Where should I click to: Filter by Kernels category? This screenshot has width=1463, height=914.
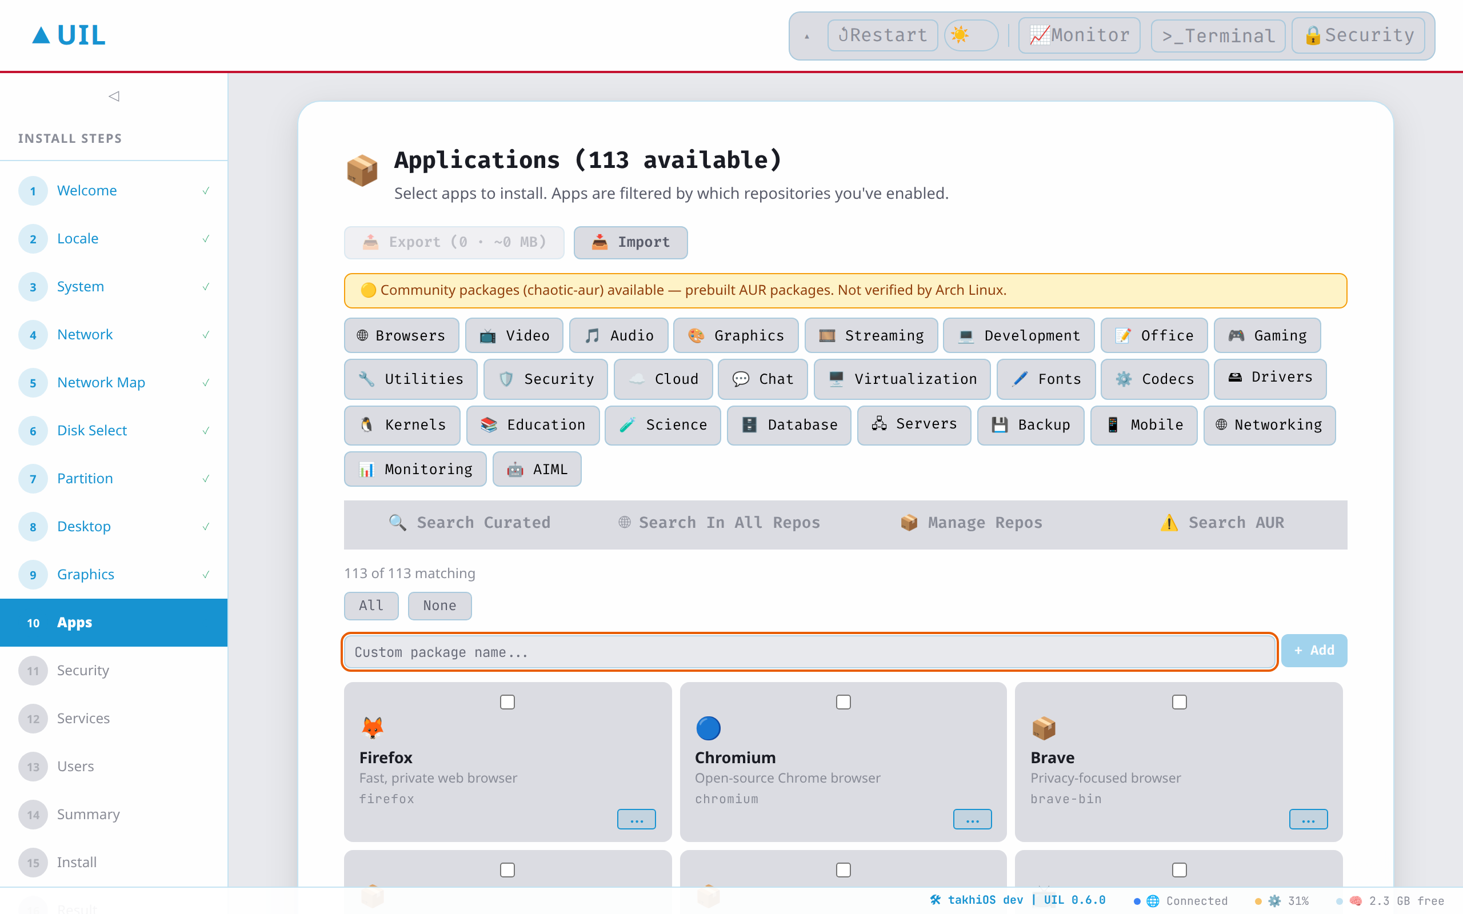402,426
